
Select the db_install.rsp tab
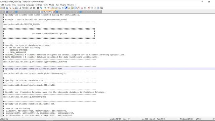pos(48,12)
